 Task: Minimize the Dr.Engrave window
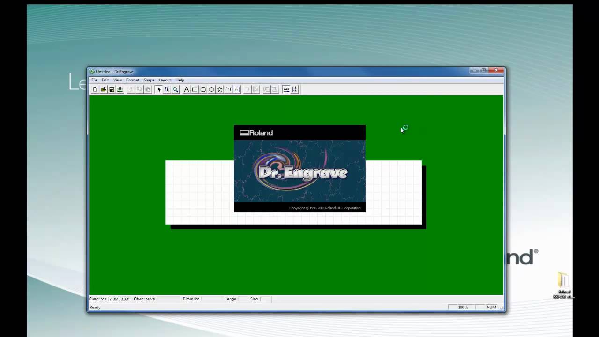475,70
